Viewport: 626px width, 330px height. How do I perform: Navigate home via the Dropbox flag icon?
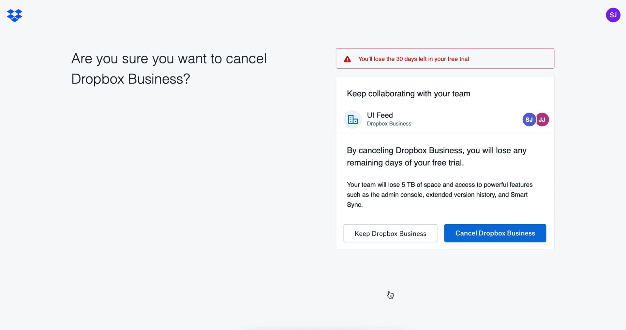[14, 15]
